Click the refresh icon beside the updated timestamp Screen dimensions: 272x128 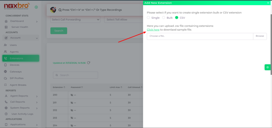(x=89, y=63)
